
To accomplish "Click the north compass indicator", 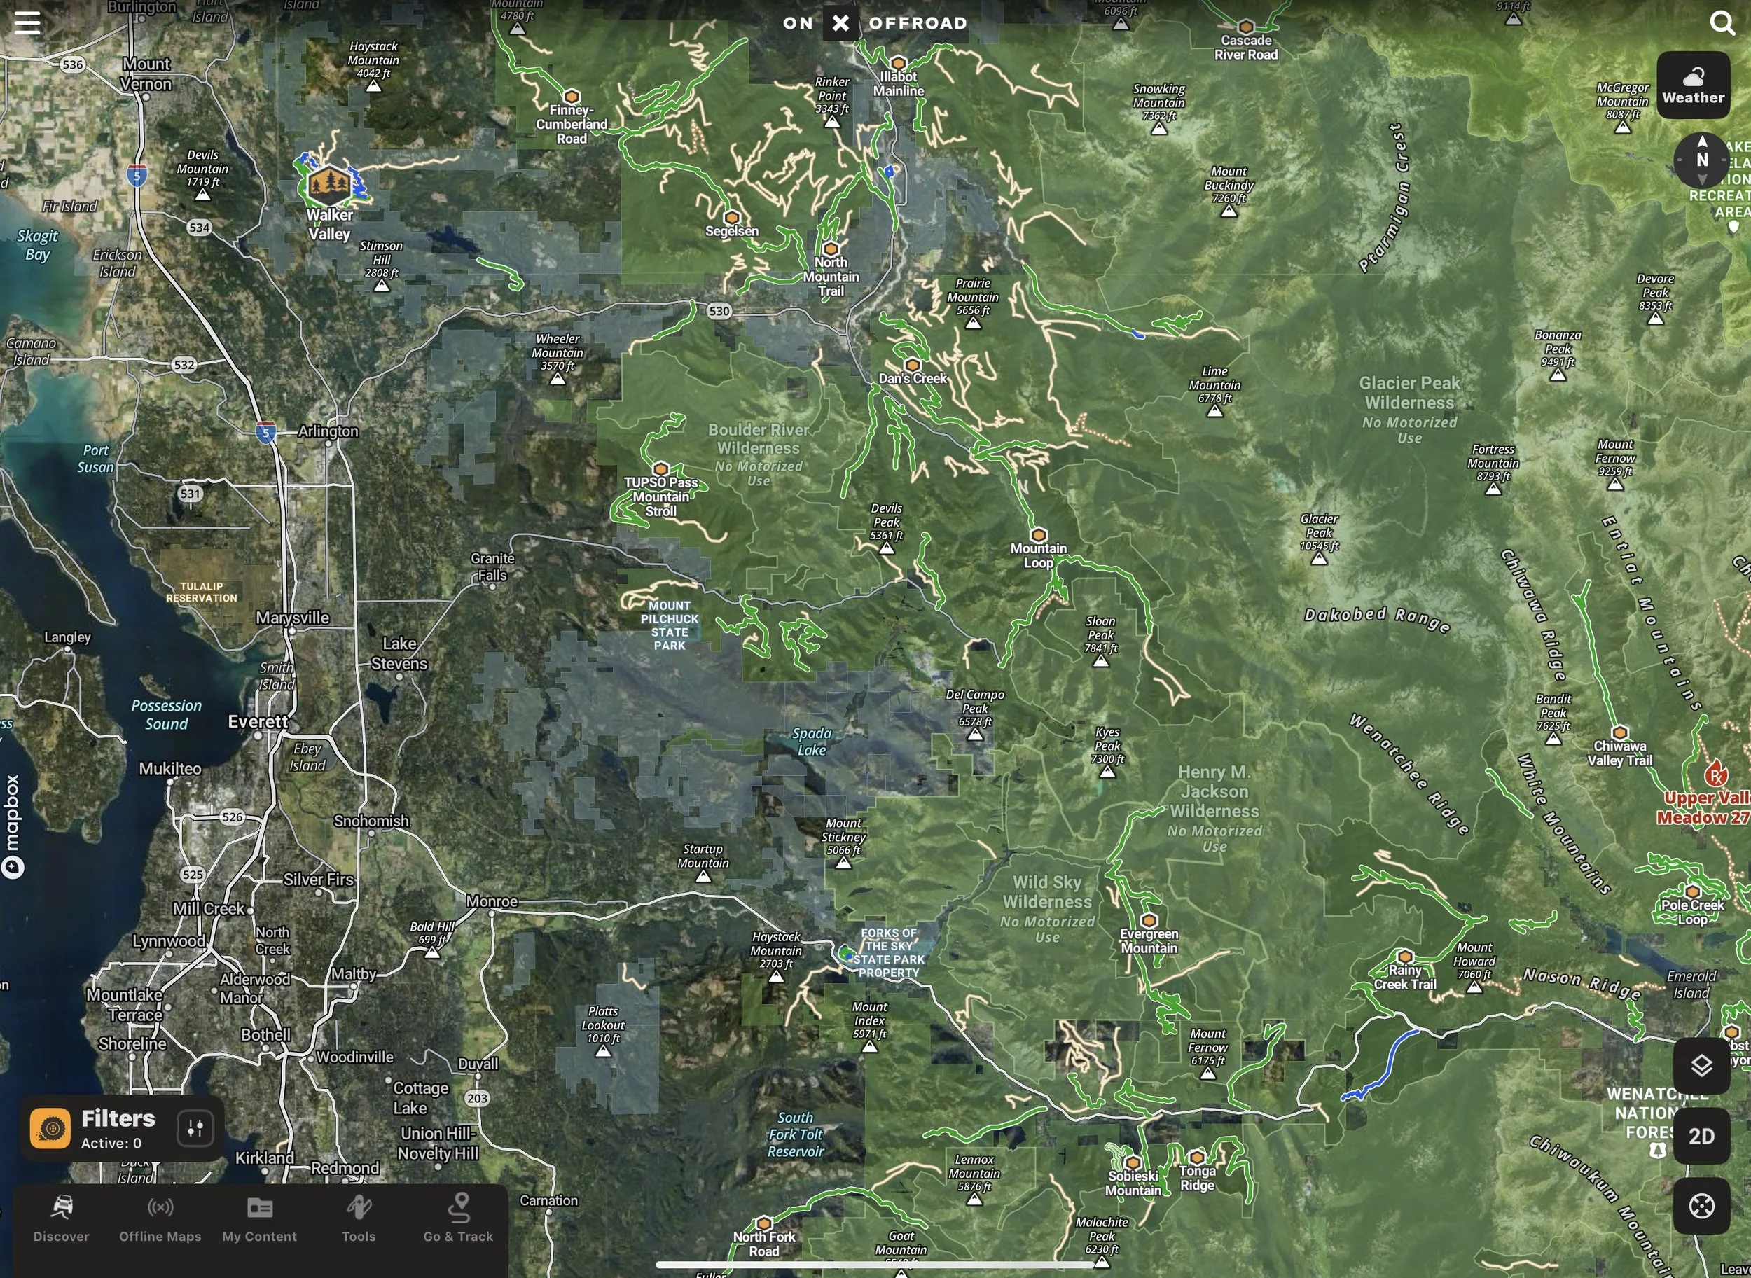I will tap(1701, 160).
